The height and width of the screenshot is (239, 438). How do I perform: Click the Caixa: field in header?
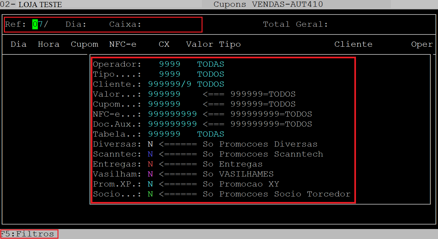click(x=125, y=24)
